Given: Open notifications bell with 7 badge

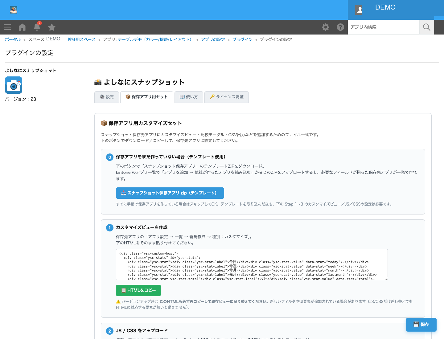Looking at the screenshot, I should 37,27.
